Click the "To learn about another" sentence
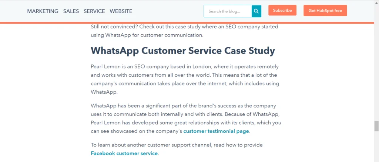Image resolution: width=379 pixels, height=162 pixels. pos(177,149)
